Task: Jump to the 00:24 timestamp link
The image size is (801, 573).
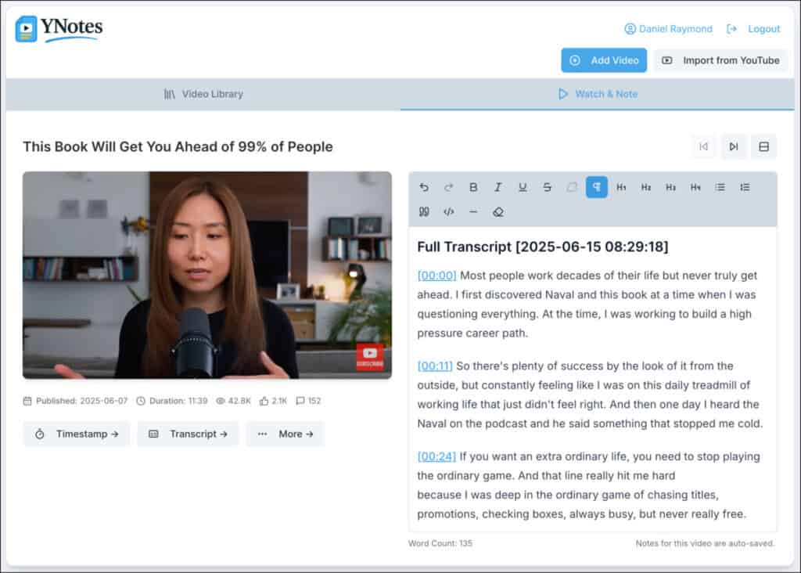Action: 436,456
